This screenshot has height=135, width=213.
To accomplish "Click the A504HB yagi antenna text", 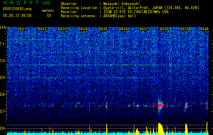I will pyautogui.click(x=120, y=16).
